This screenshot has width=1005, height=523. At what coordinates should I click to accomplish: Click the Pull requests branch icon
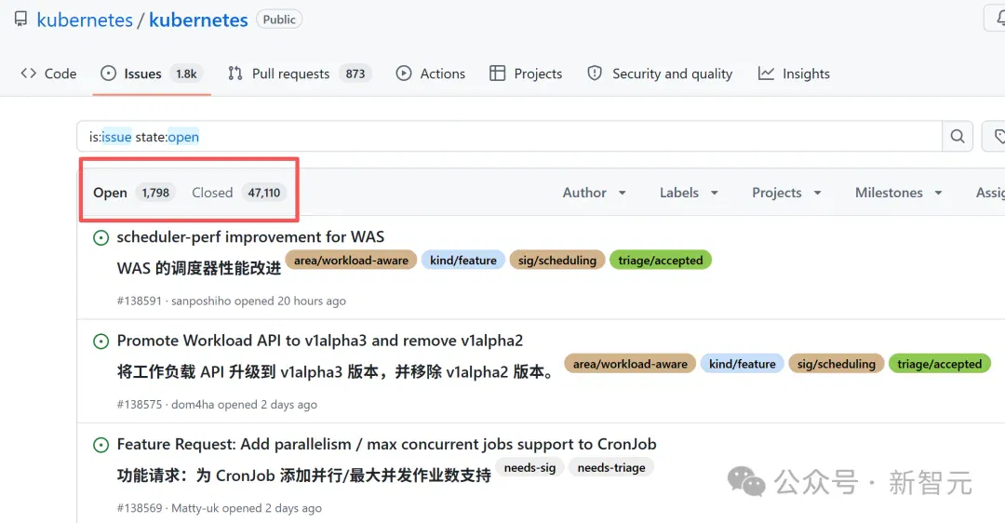235,74
